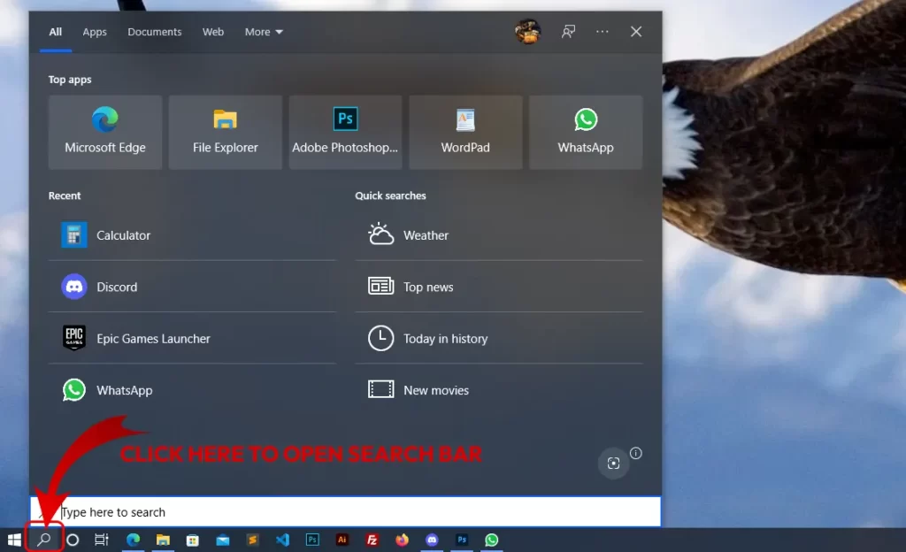Image resolution: width=906 pixels, height=552 pixels.
Task: Open Sublime Text from the taskbar
Action: [252, 540]
